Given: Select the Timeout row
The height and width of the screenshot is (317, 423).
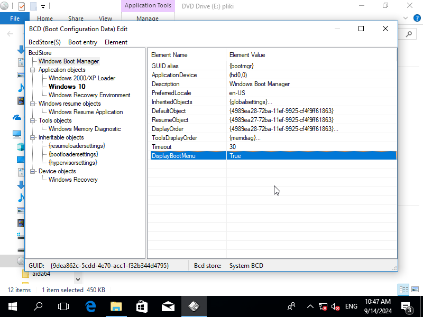Looking at the screenshot, I should coord(273,147).
